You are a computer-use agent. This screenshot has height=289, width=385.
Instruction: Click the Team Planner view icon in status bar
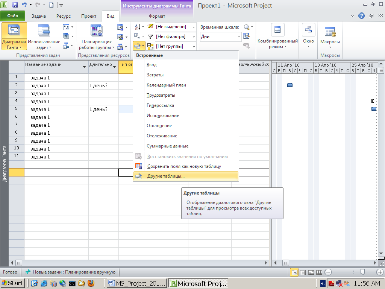click(311, 272)
